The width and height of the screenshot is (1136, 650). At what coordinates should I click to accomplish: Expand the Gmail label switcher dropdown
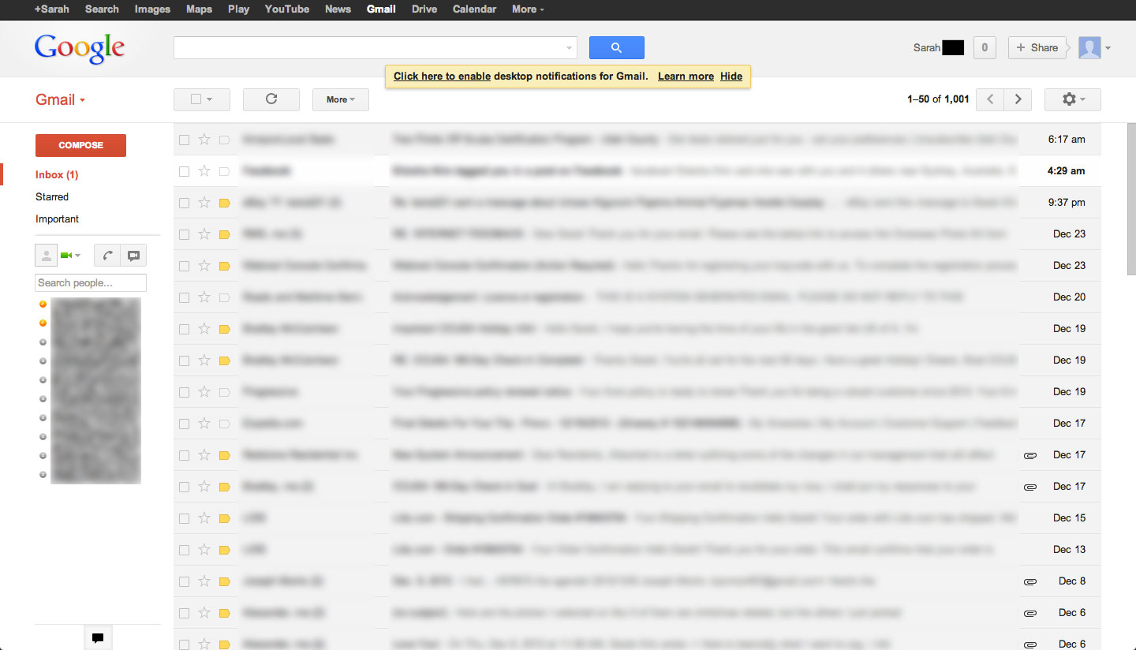click(x=81, y=99)
